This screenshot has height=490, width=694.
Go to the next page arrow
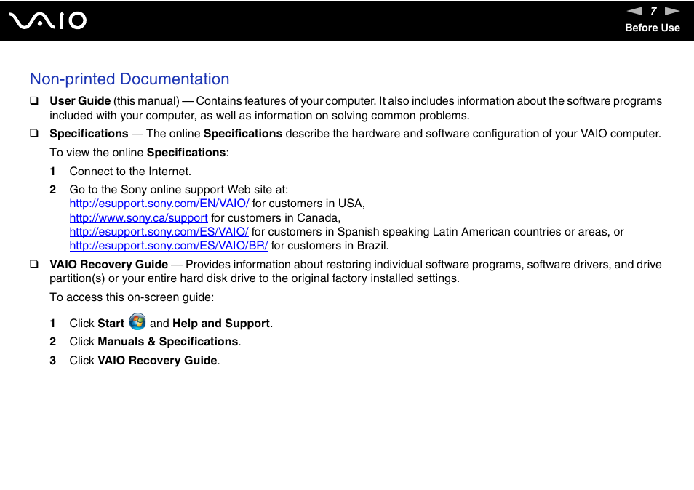tap(672, 11)
